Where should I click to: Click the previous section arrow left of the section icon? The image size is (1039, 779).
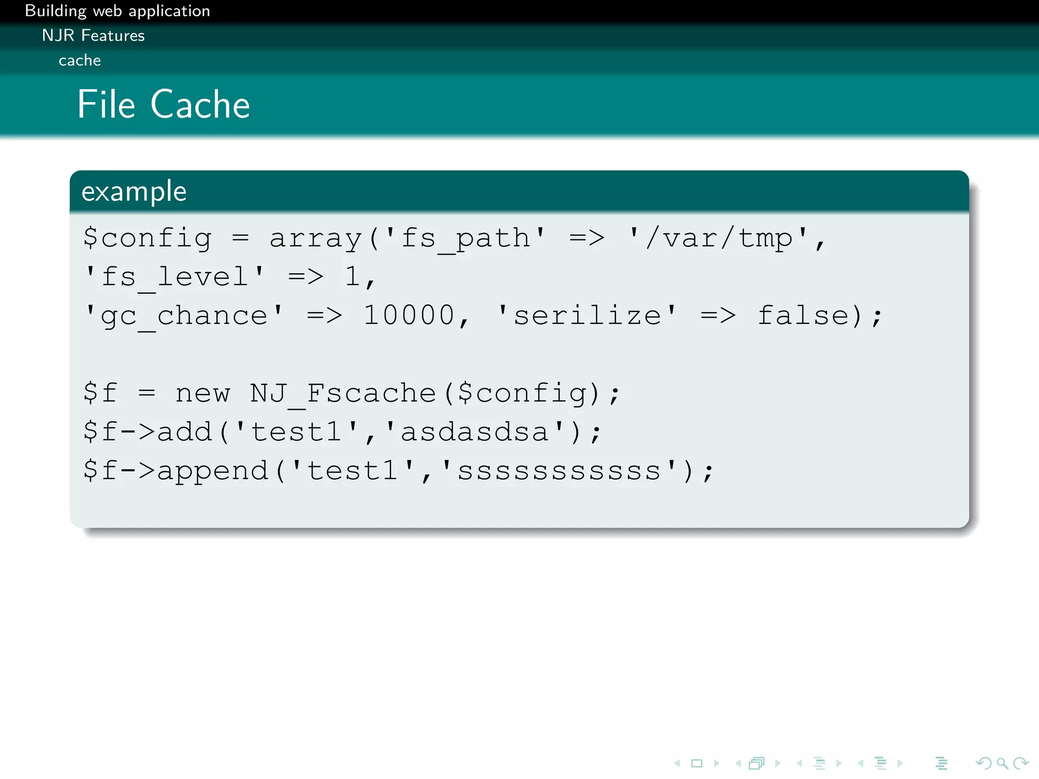click(860, 763)
